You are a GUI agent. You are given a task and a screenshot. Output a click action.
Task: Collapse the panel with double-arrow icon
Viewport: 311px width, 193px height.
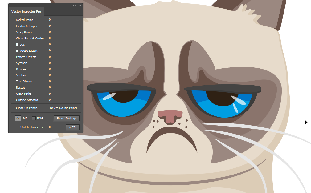point(74,6)
